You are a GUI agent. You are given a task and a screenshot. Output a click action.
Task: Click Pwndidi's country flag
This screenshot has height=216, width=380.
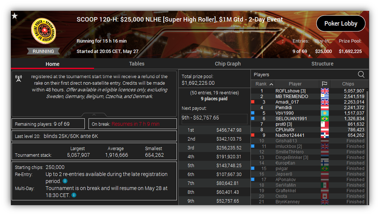pos(324,108)
